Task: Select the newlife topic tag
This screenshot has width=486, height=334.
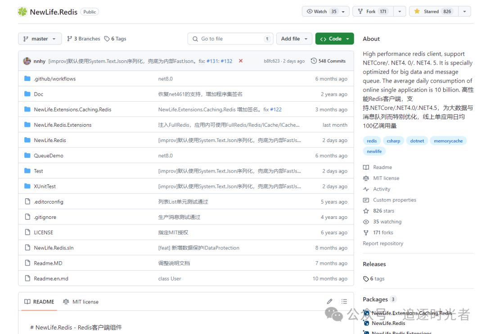Action: 374,151
